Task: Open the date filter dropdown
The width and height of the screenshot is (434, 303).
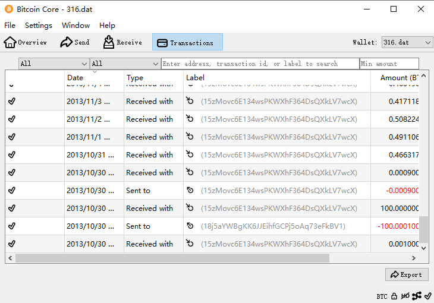Action: 54,64
